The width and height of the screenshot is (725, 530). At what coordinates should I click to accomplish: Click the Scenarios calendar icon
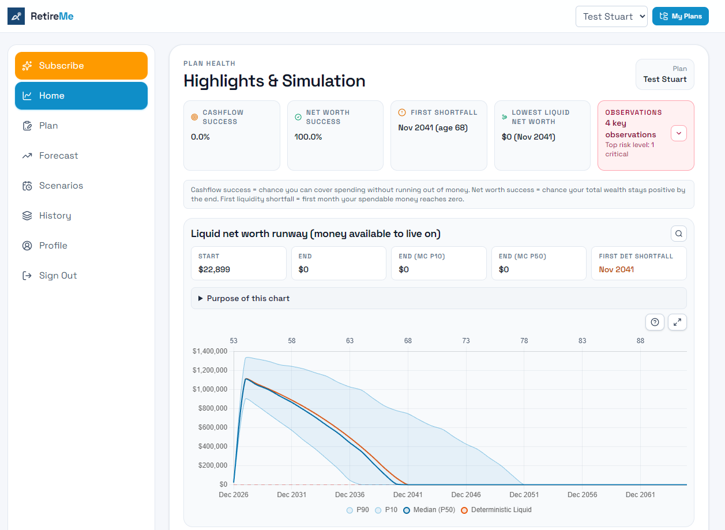click(27, 185)
